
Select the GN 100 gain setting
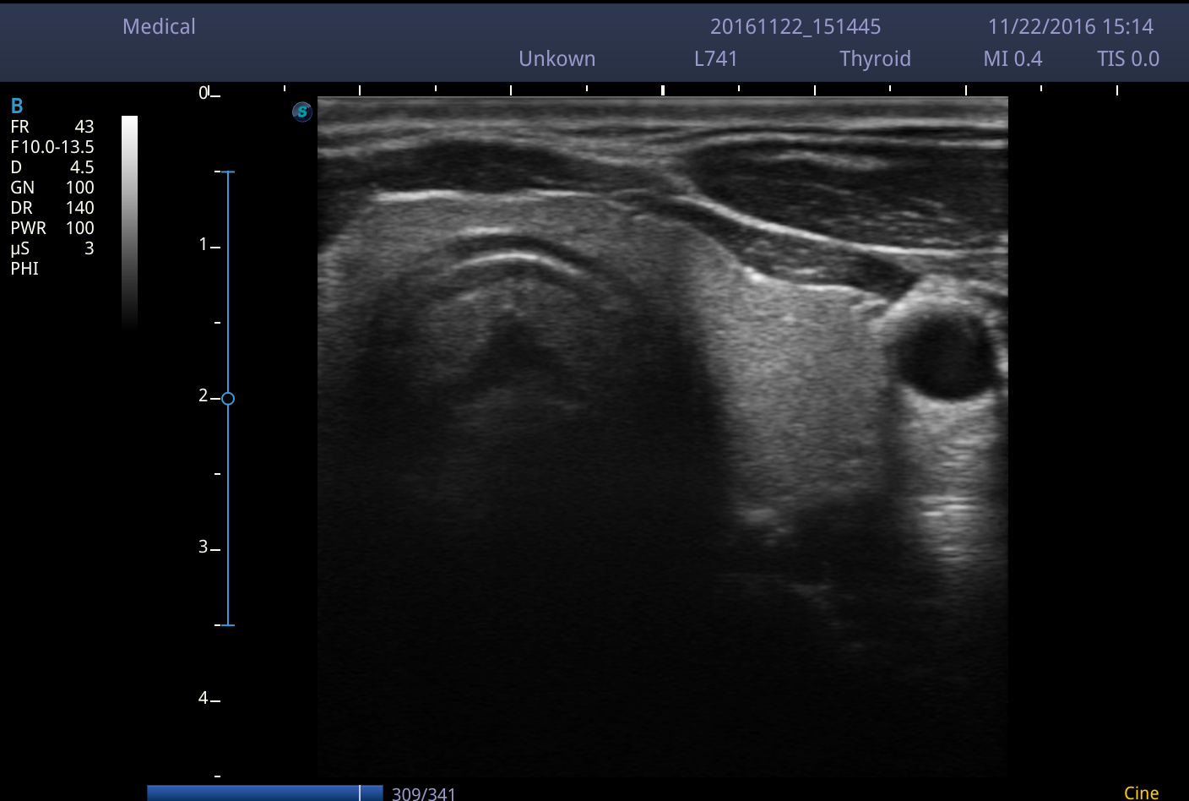pos(52,188)
